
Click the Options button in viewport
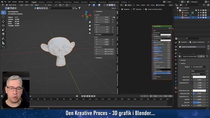click(x=114, y=8)
